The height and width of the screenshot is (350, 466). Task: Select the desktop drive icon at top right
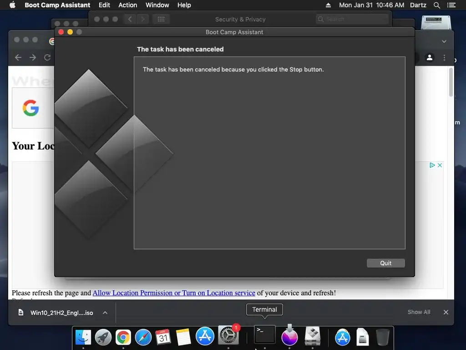436,22
